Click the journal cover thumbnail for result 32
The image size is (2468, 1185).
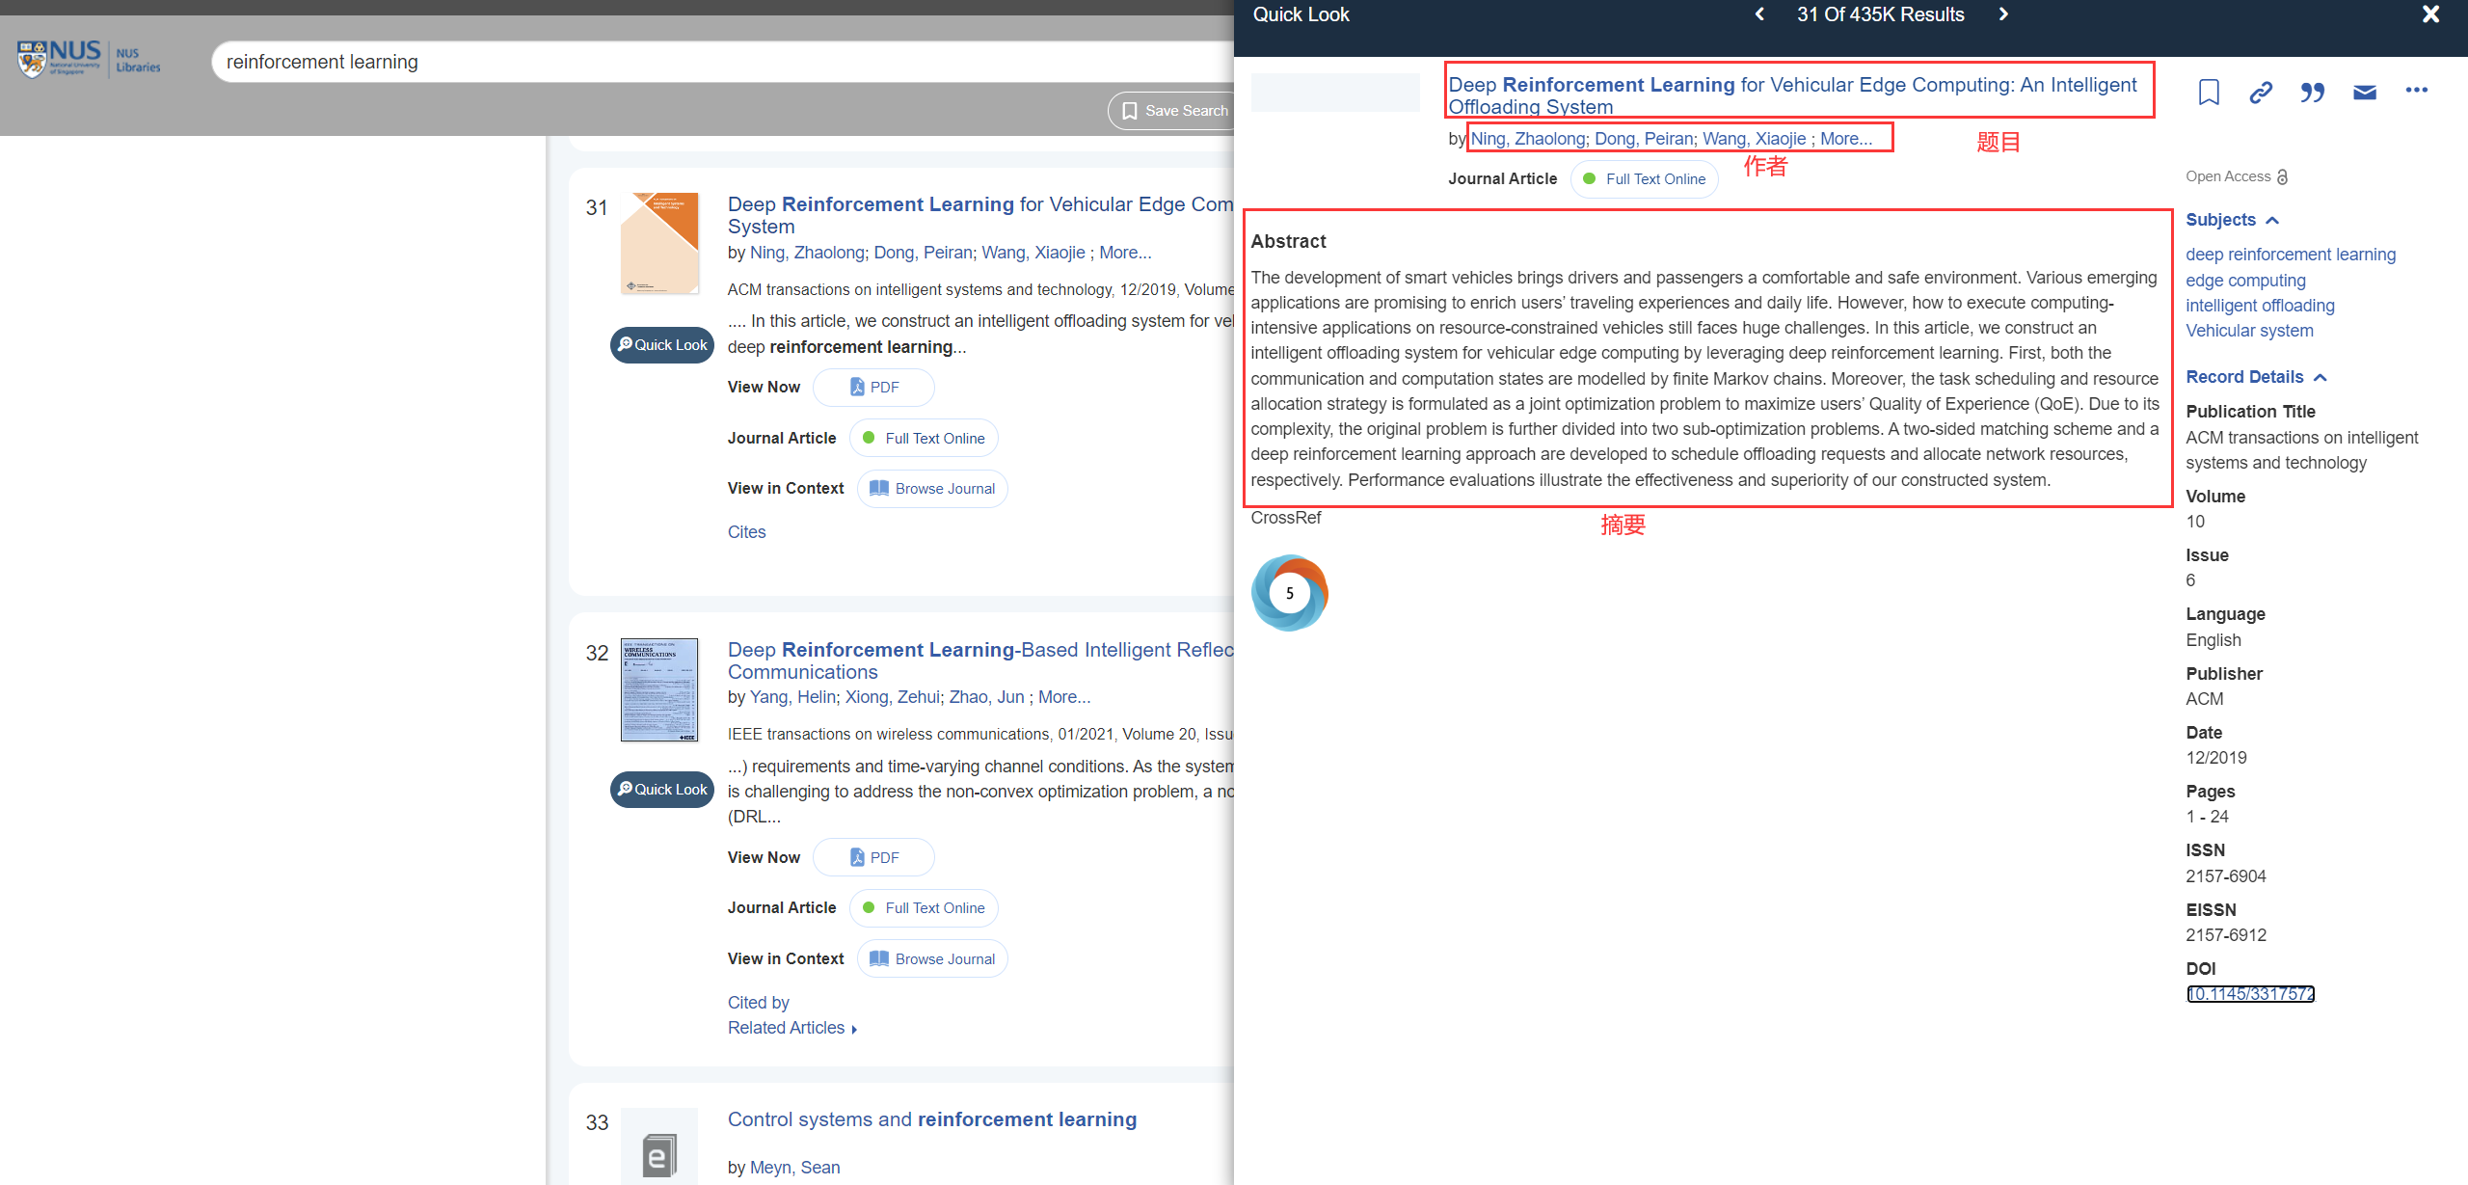pyautogui.click(x=659, y=689)
